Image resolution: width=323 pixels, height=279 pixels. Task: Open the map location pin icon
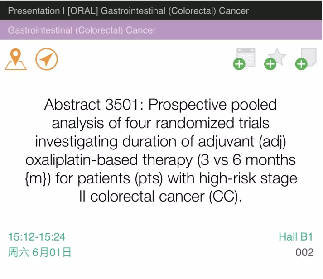[15, 59]
